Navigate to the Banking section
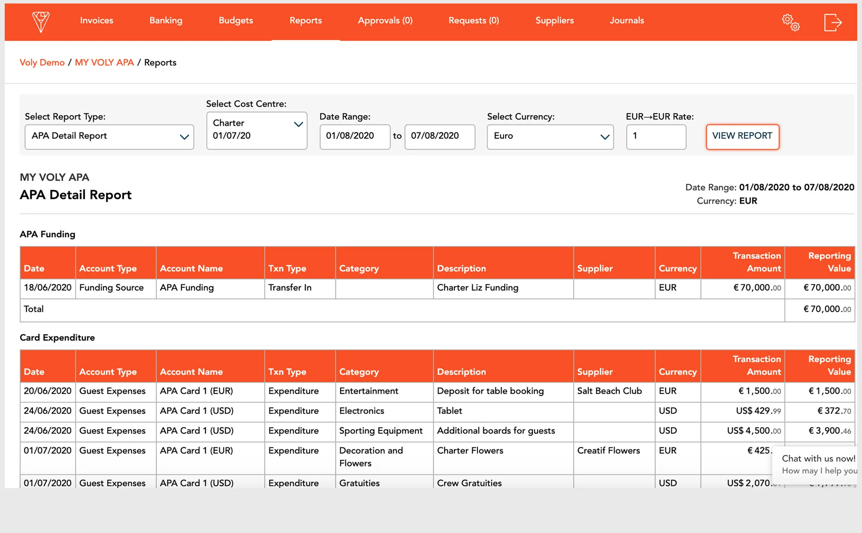Viewport: 862px width, 533px height. coord(166,20)
